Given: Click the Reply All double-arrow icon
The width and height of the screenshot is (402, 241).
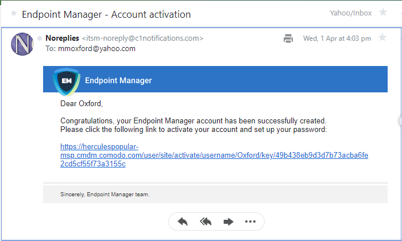Looking at the screenshot, I should point(206,221).
